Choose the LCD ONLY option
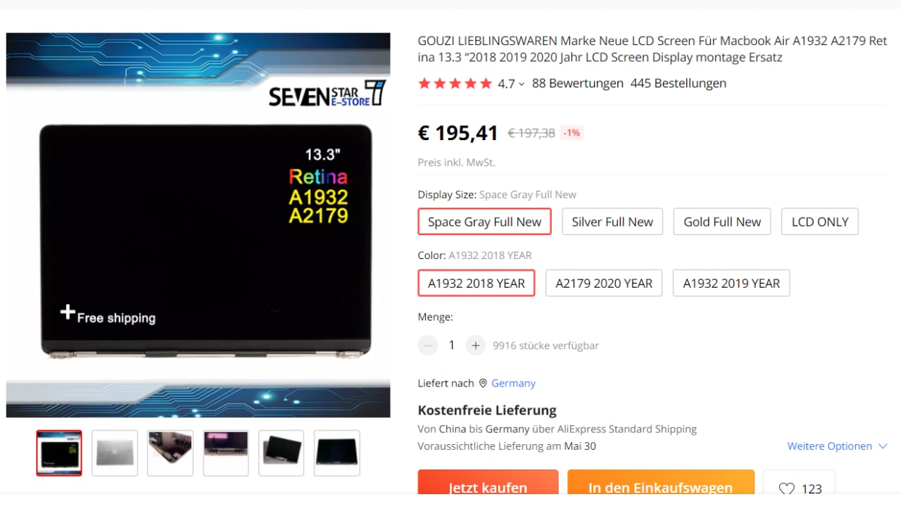Image resolution: width=901 pixels, height=516 pixels. pyautogui.click(x=820, y=222)
